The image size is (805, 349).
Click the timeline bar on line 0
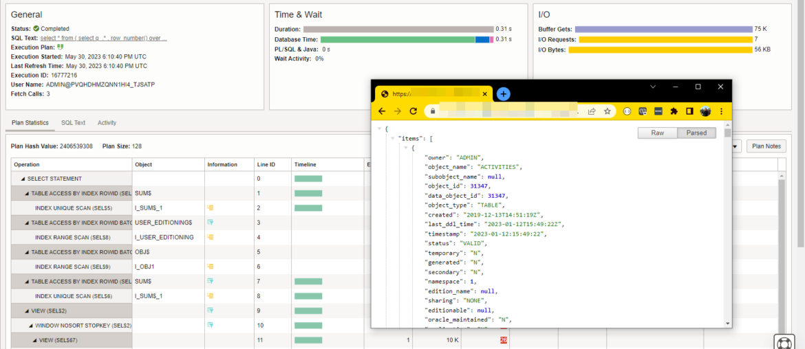click(308, 179)
